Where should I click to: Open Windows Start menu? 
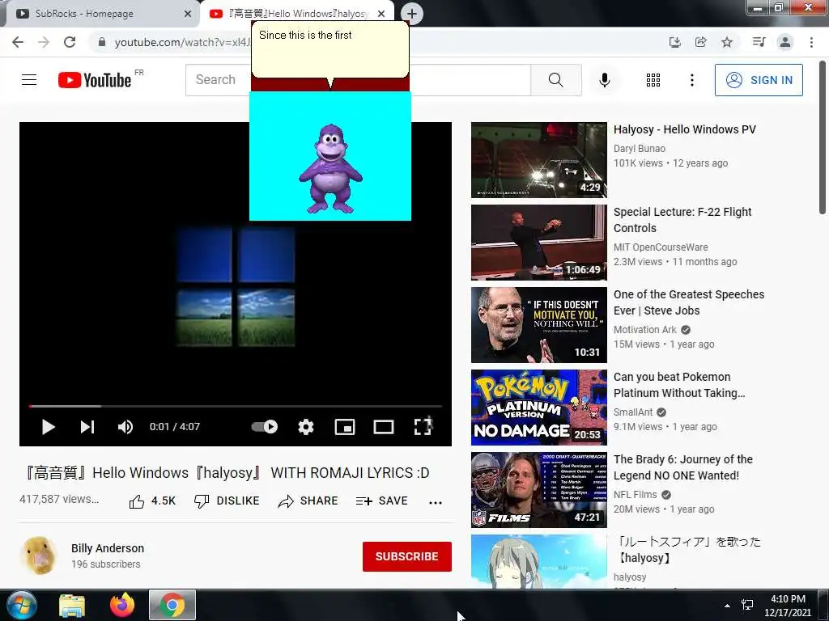pos(21,605)
